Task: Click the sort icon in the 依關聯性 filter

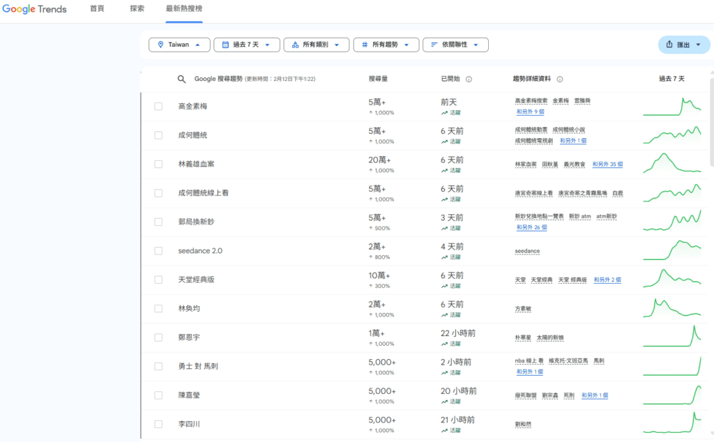Action: 432,44
